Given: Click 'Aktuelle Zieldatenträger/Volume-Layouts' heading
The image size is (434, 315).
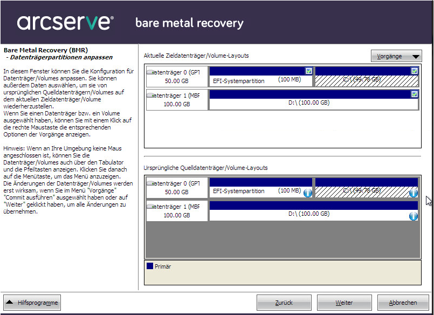Looking at the screenshot, I should click(x=196, y=56).
